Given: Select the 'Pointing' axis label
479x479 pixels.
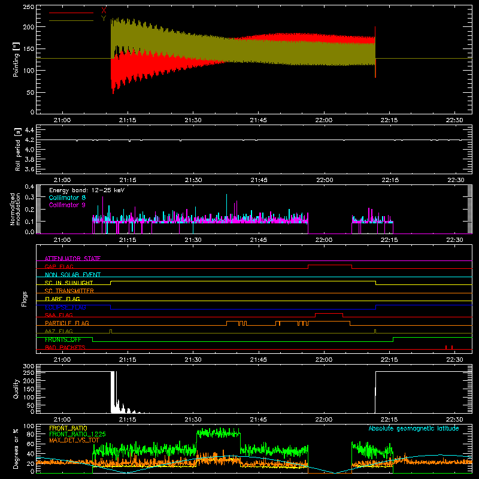Looking at the screenshot, I should (16, 59).
